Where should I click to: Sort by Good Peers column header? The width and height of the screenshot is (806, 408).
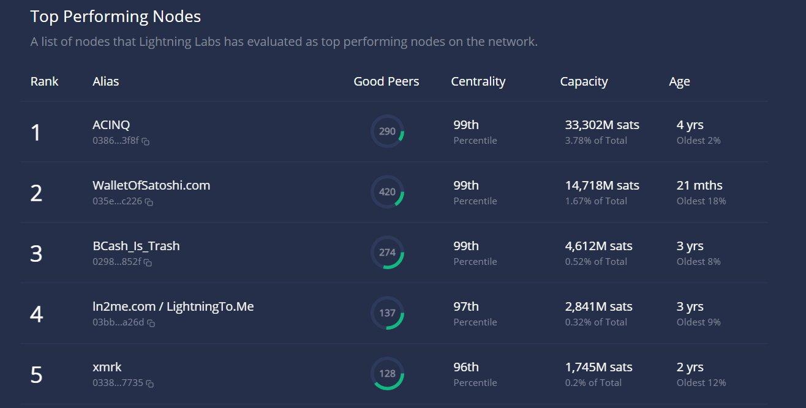(386, 81)
